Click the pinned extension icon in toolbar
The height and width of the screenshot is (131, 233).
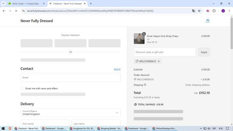[208, 11]
